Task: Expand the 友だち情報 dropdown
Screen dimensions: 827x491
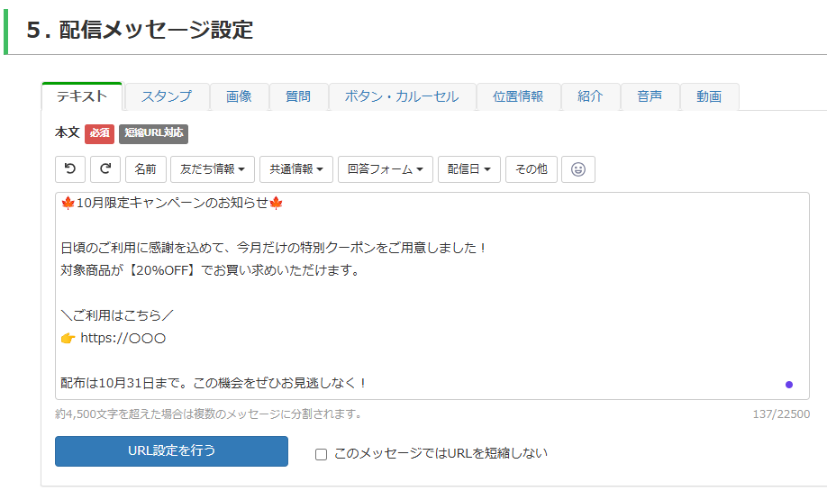Action: 212,169
